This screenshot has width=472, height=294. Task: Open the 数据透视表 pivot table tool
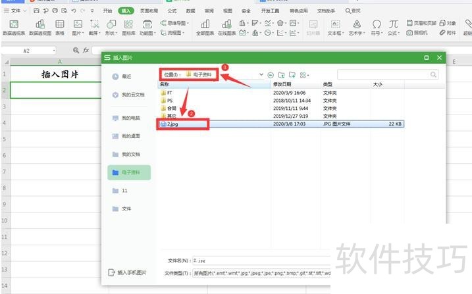pos(14,28)
